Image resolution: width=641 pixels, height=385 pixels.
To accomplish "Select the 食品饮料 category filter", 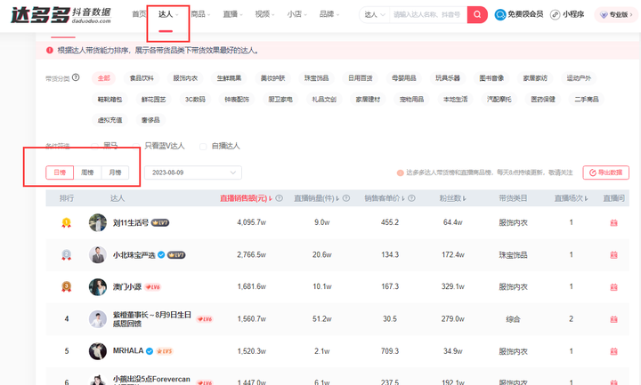I will (x=142, y=78).
